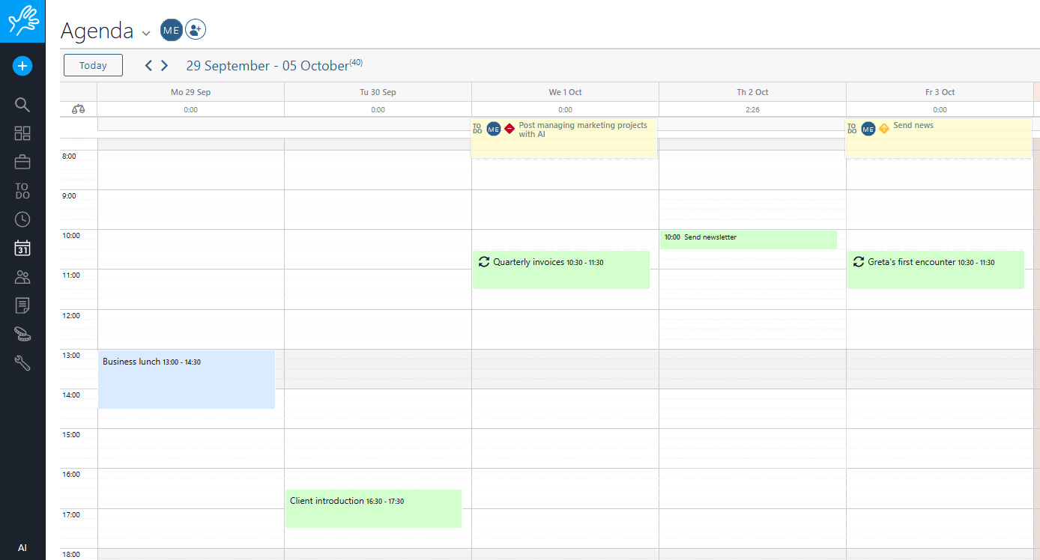This screenshot has width=1040, height=560.
Task: Open the TODO list from the sidebar
Action: (x=22, y=191)
